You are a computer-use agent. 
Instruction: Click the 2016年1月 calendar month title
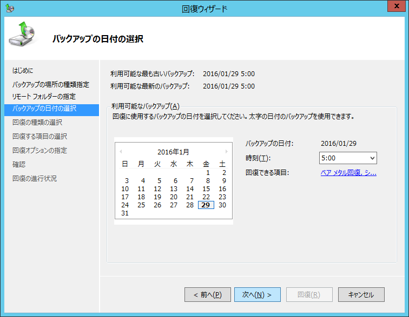point(173,152)
